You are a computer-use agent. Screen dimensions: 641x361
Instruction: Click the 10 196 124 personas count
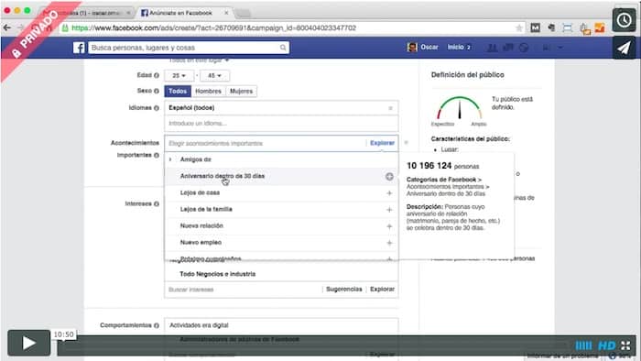click(442, 166)
